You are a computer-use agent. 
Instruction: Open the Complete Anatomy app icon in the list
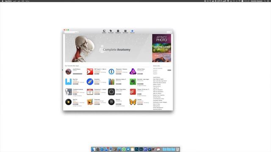69,92
